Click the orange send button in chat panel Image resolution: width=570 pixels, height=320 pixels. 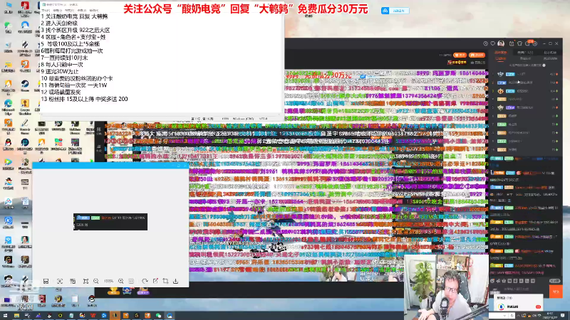(x=556, y=292)
